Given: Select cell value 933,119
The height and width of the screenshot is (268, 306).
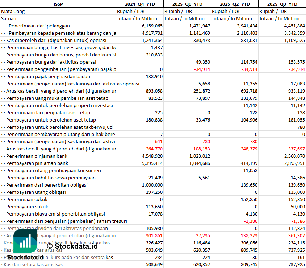Looking at the screenshot, I should [297, 91].
